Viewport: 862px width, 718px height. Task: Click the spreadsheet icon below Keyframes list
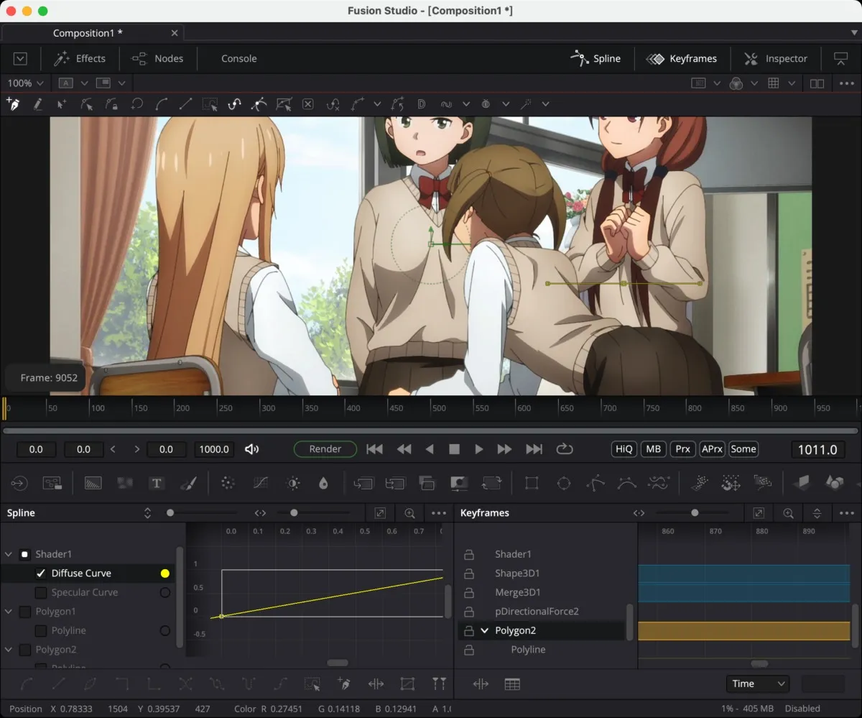[x=512, y=684]
